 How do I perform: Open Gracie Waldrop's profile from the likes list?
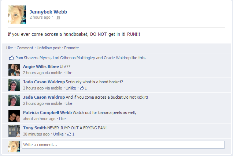coord(117,58)
